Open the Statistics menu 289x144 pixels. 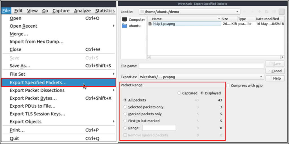tap(105, 11)
